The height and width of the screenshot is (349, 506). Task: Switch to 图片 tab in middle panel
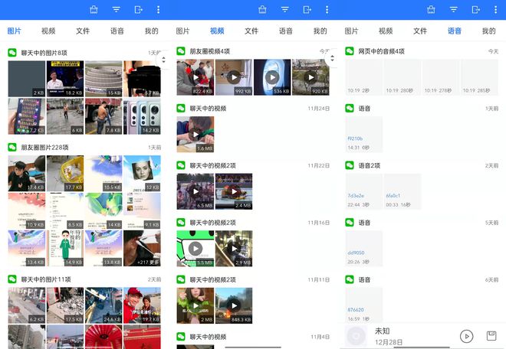click(182, 31)
